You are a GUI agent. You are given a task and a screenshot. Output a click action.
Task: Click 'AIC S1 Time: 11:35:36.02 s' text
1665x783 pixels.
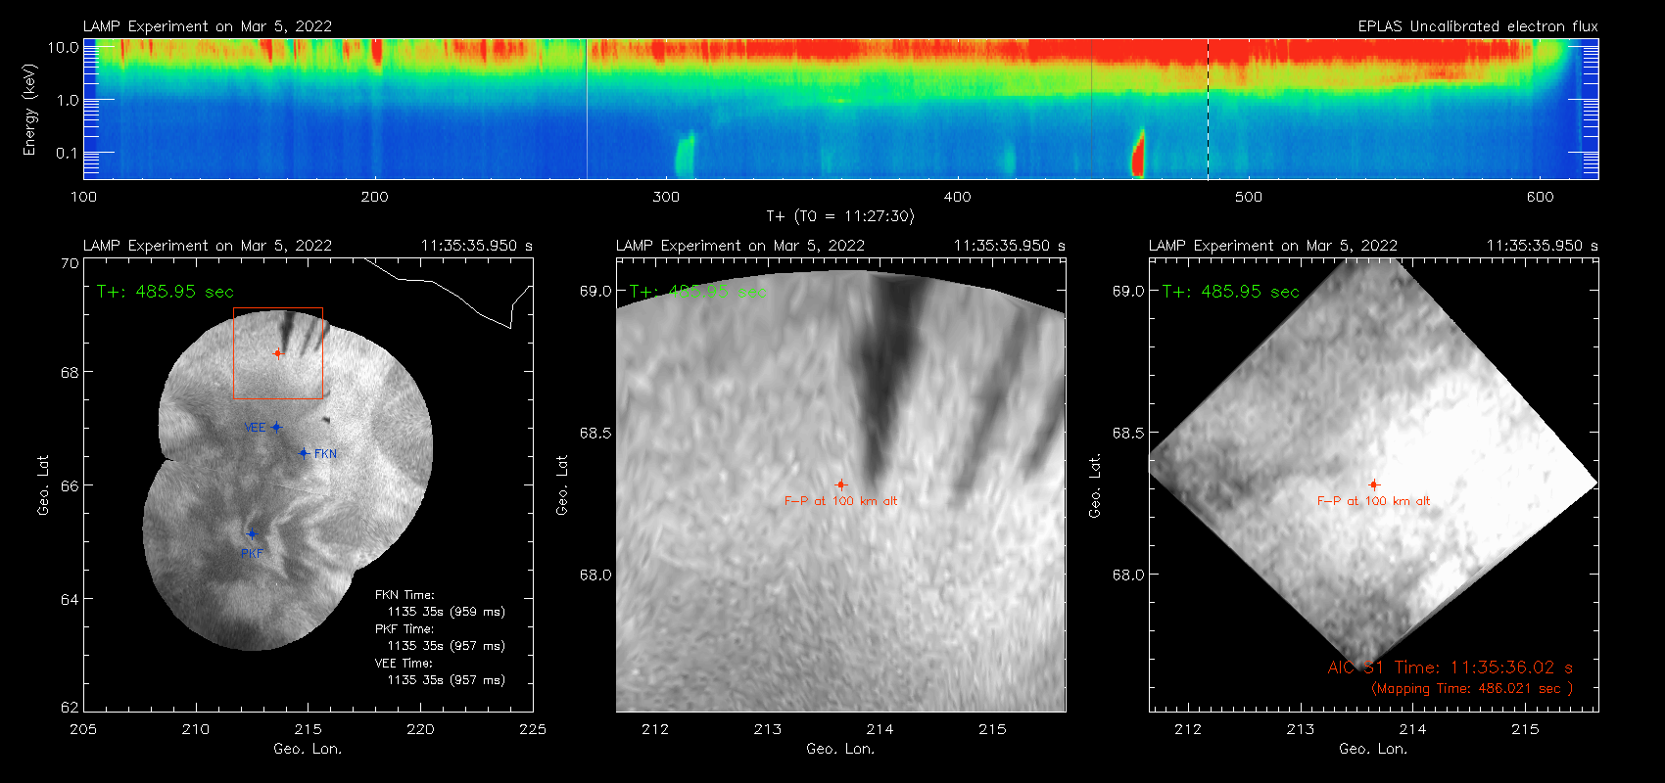pos(1451,668)
